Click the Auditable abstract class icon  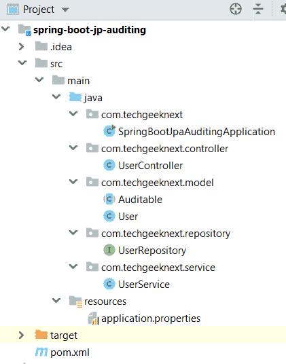pos(109,199)
